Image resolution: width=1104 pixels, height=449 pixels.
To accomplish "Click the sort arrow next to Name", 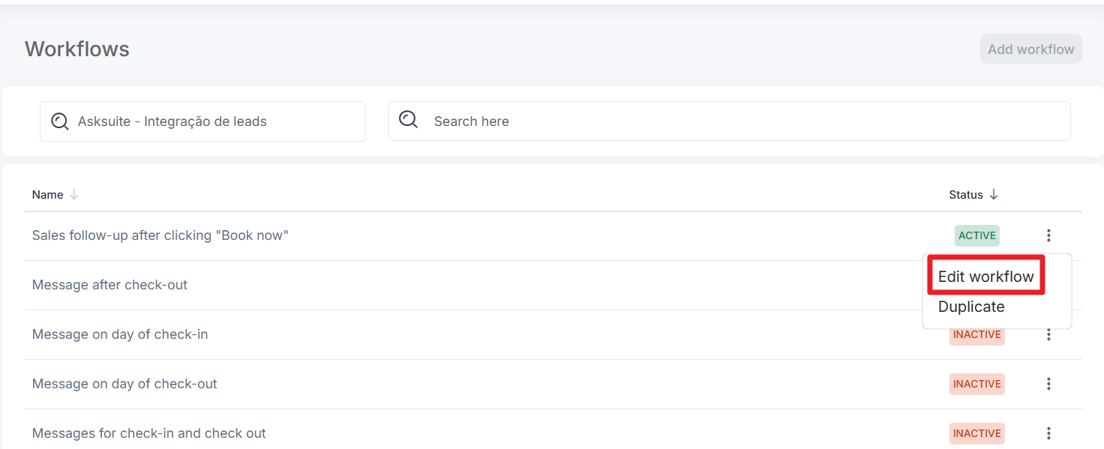I will coord(74,195).
